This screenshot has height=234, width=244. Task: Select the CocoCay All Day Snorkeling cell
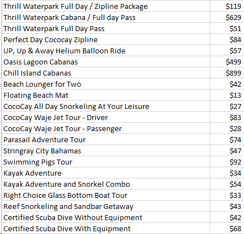[x=106, y=106]
